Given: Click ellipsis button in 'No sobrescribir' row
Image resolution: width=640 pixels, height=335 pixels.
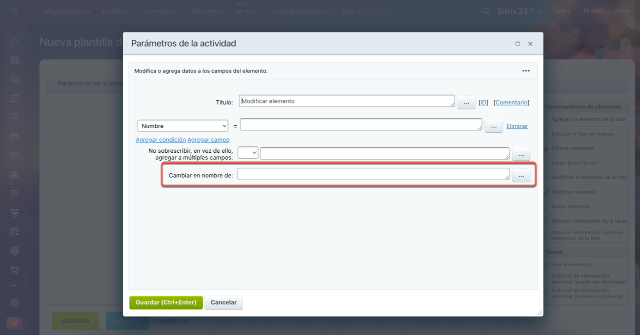Looking at the screenshot, I should click(521, 154).
